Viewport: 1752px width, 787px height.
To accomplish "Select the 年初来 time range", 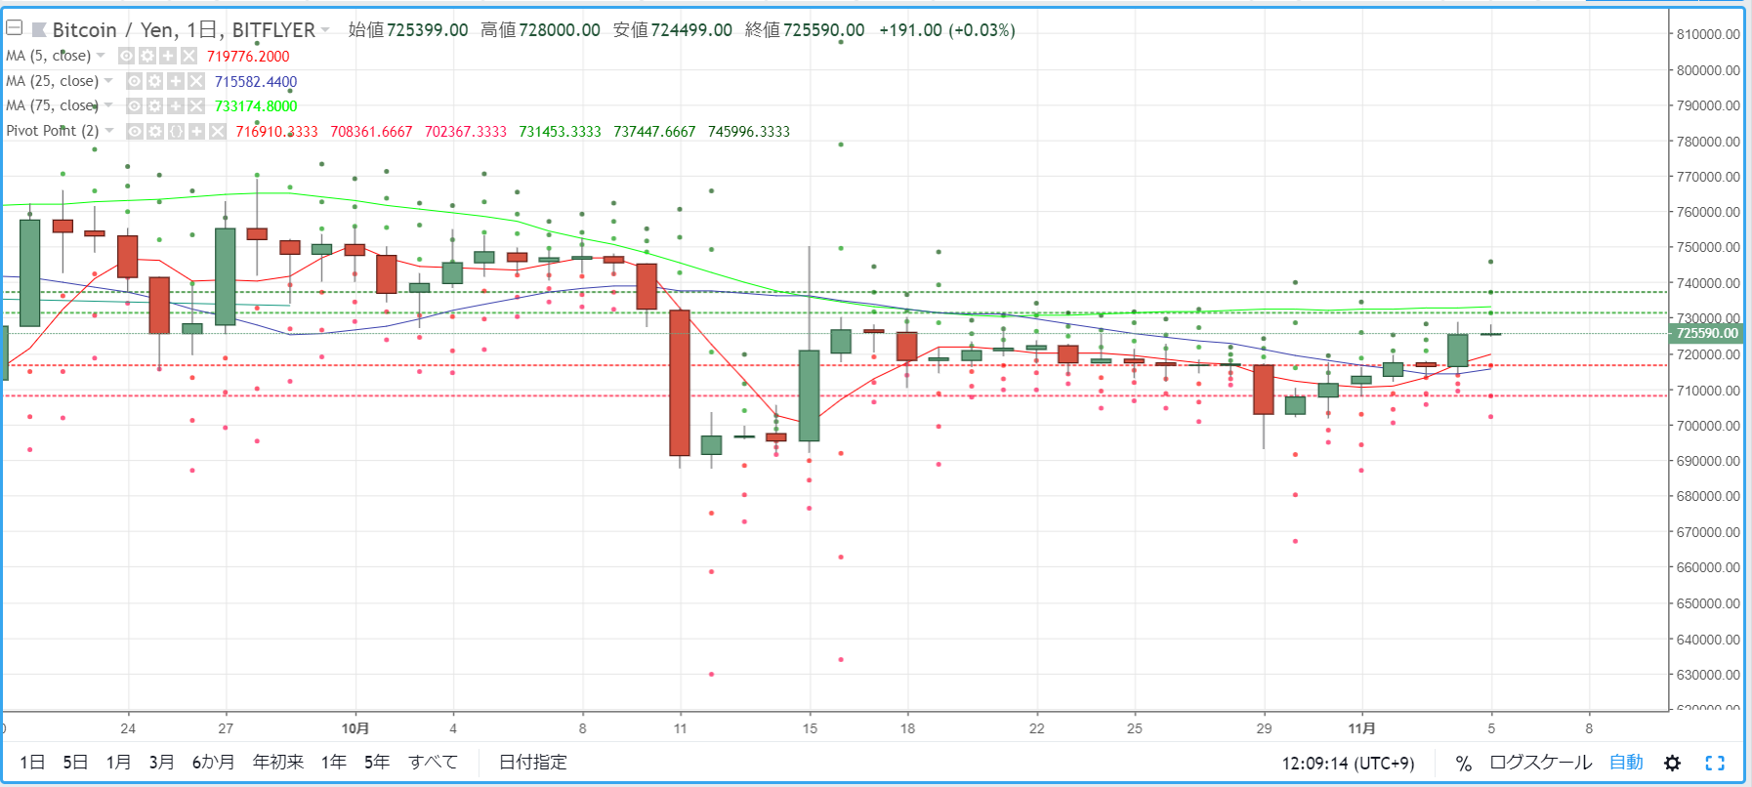I will tap(278, 762).
